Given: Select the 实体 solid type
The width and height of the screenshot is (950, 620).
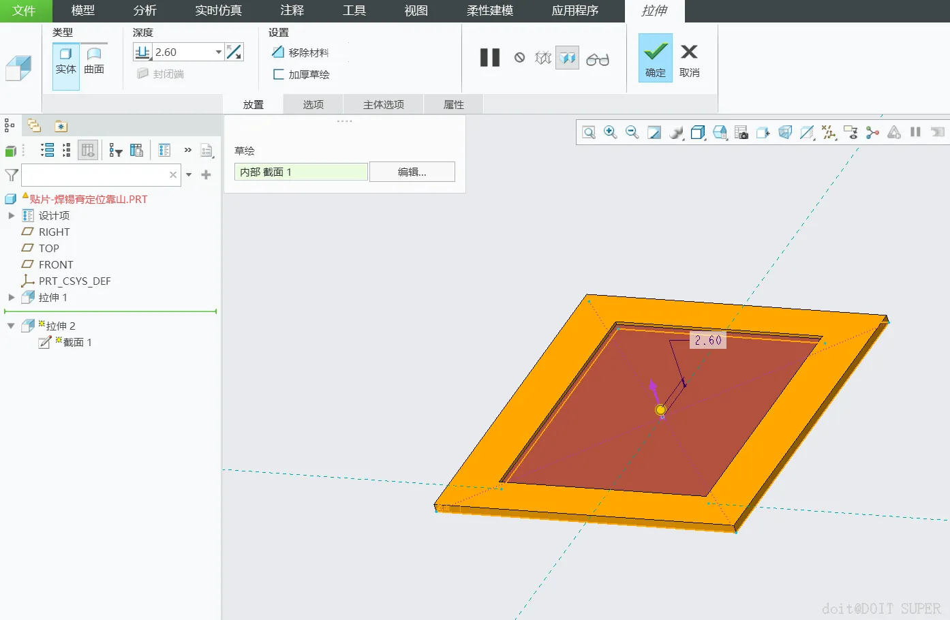Looking at the screenshot, I should (x=66, y=61).
